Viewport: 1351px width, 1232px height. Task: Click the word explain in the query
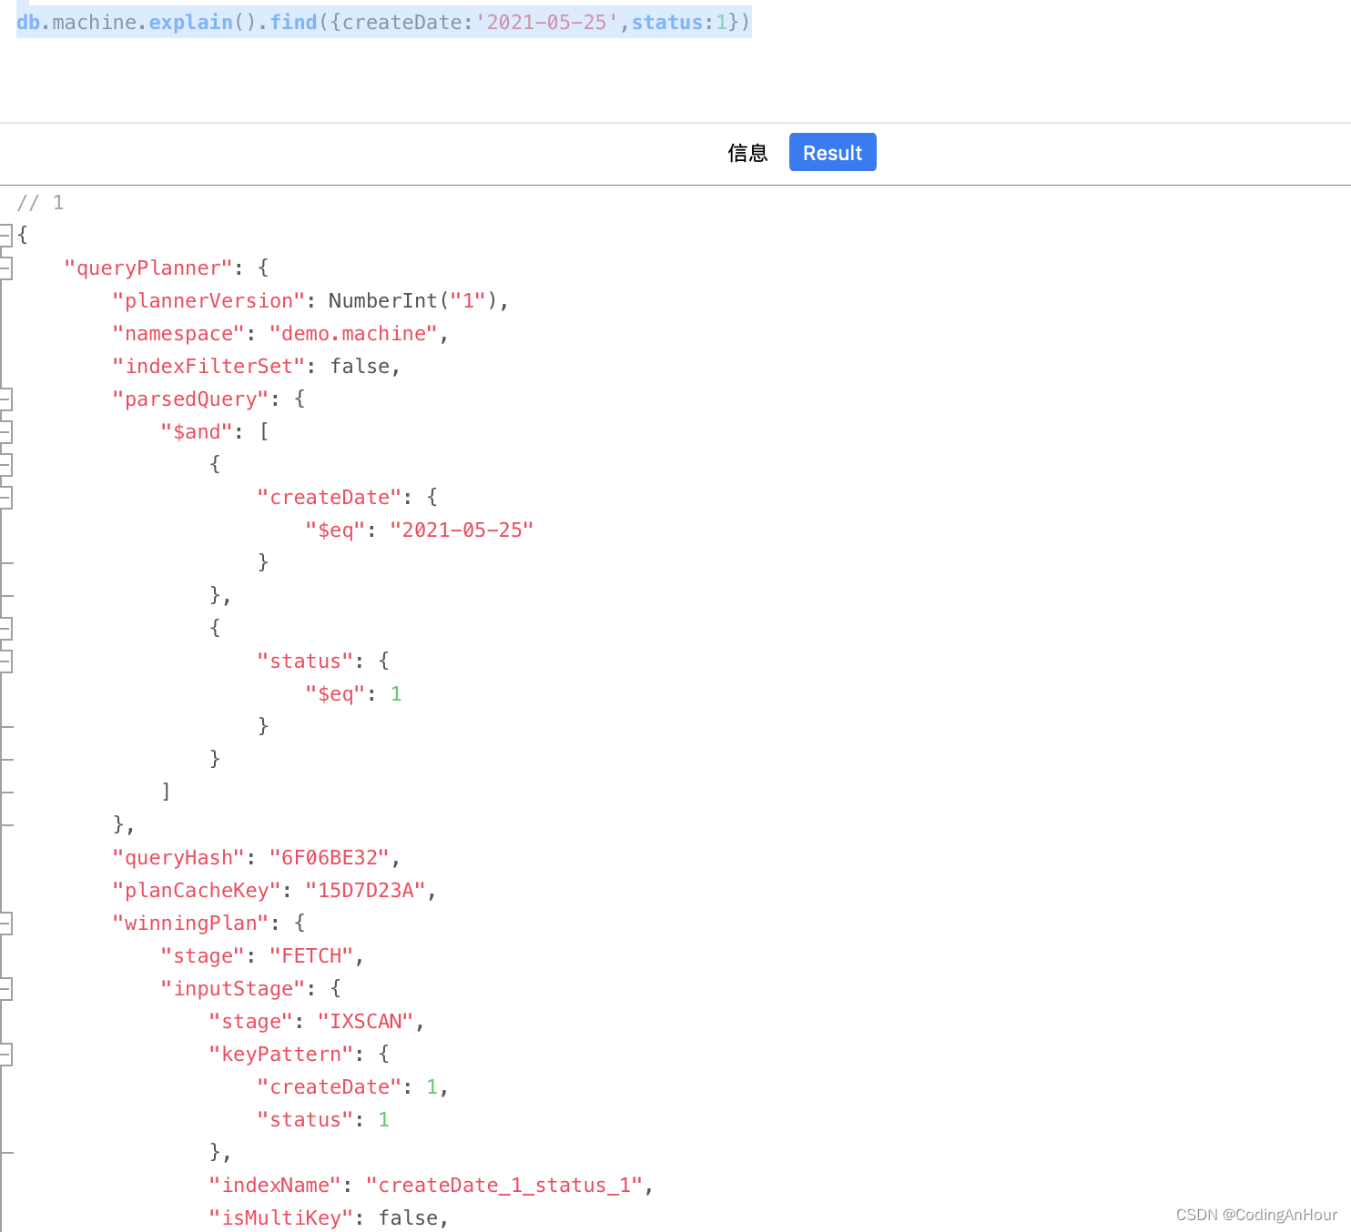coord(191,22)
